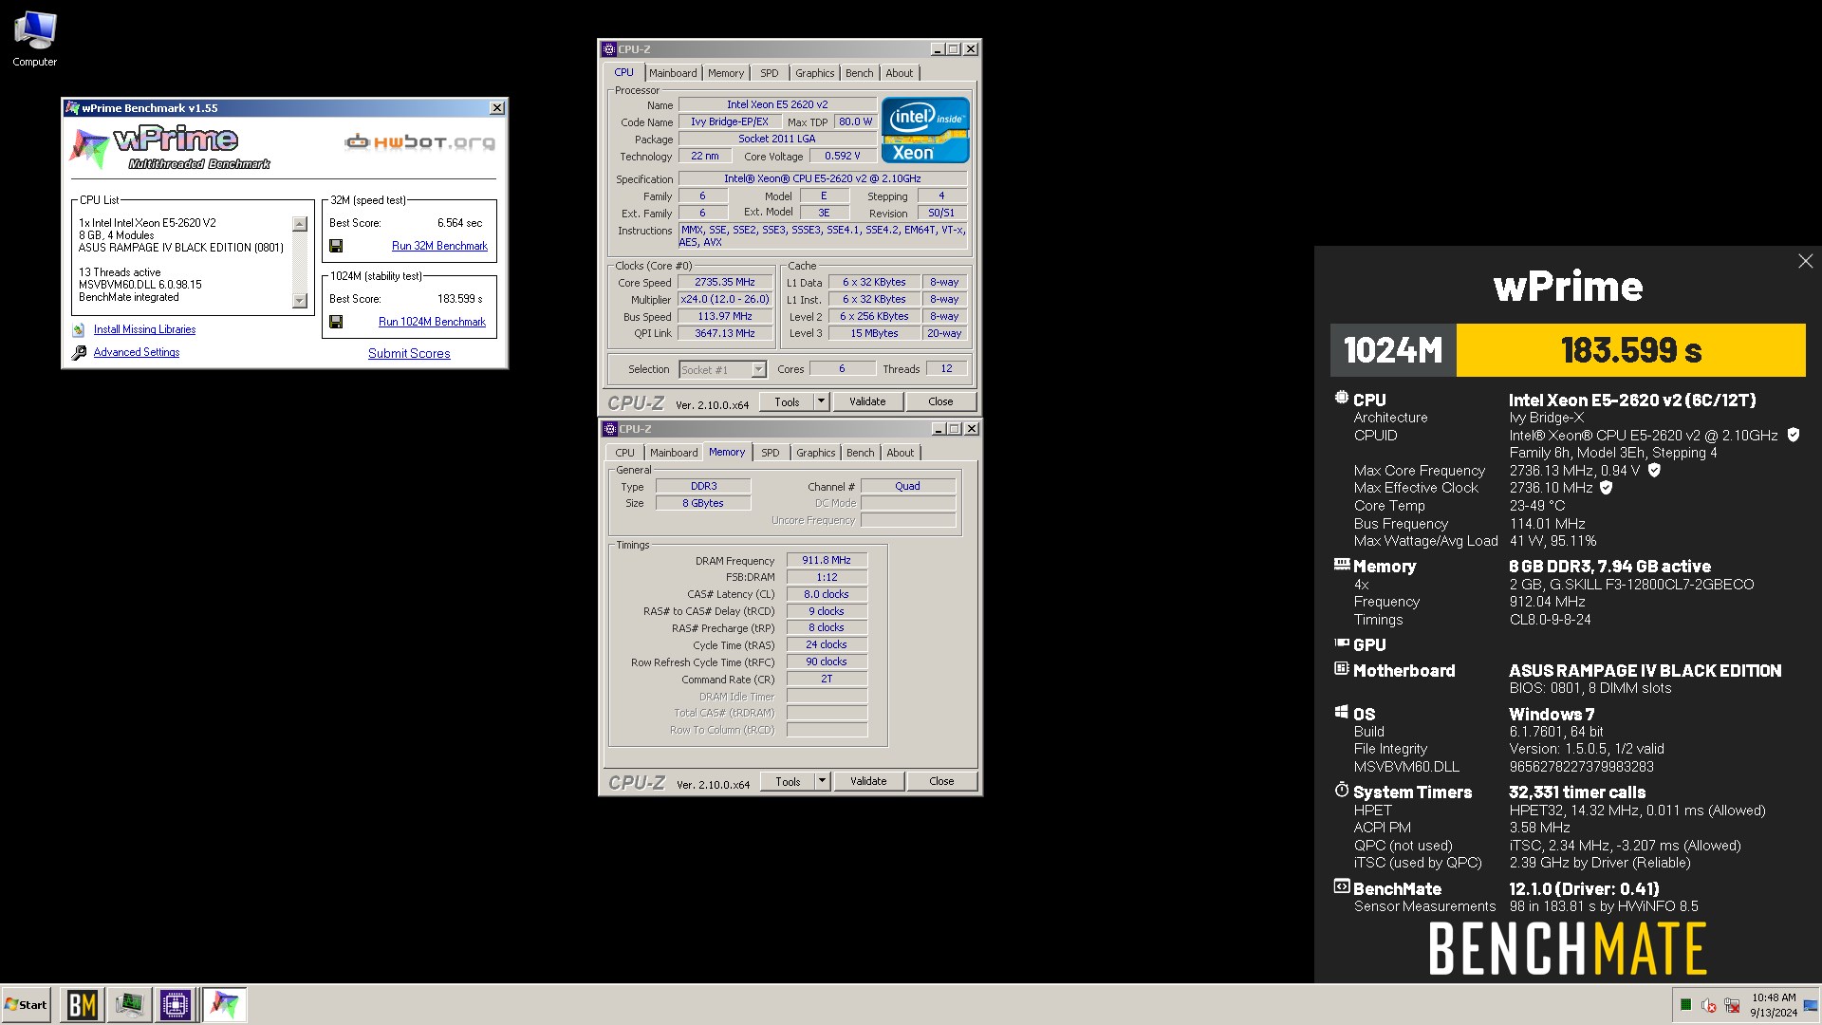The image size is (1822, 1025).
Task: Click the CPU List scroll down arrow
Action: click(x=300, y=301)
